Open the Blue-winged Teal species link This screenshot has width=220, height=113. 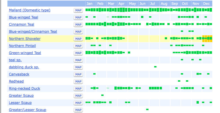[x=23, y=17]
